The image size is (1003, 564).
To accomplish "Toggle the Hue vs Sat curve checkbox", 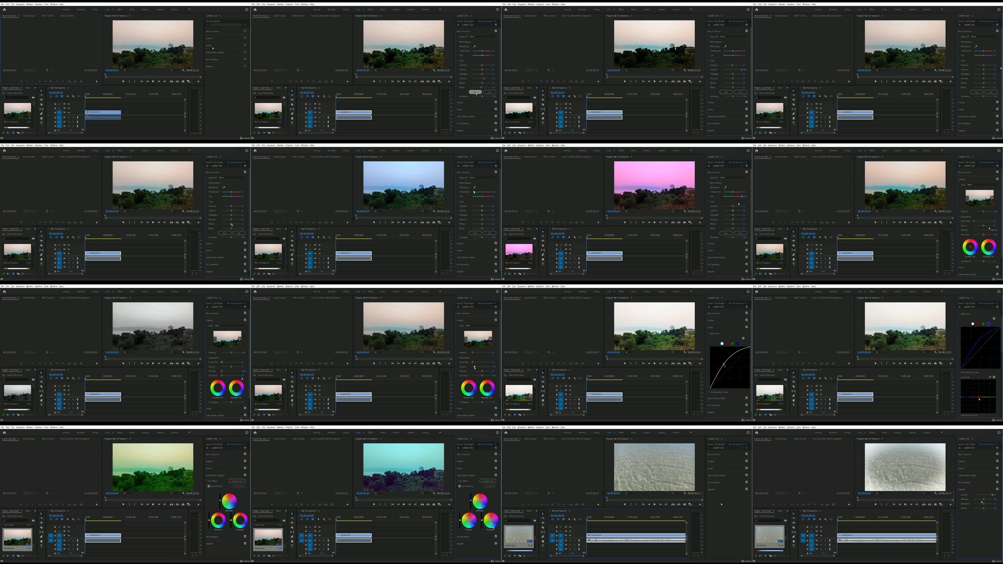I will click(x=994, y=377).
